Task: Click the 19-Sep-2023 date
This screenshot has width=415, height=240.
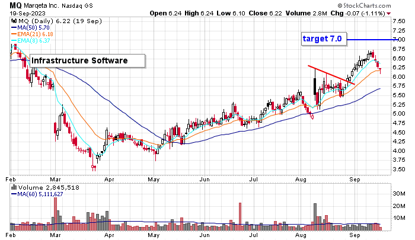Action: coord(27,13)
